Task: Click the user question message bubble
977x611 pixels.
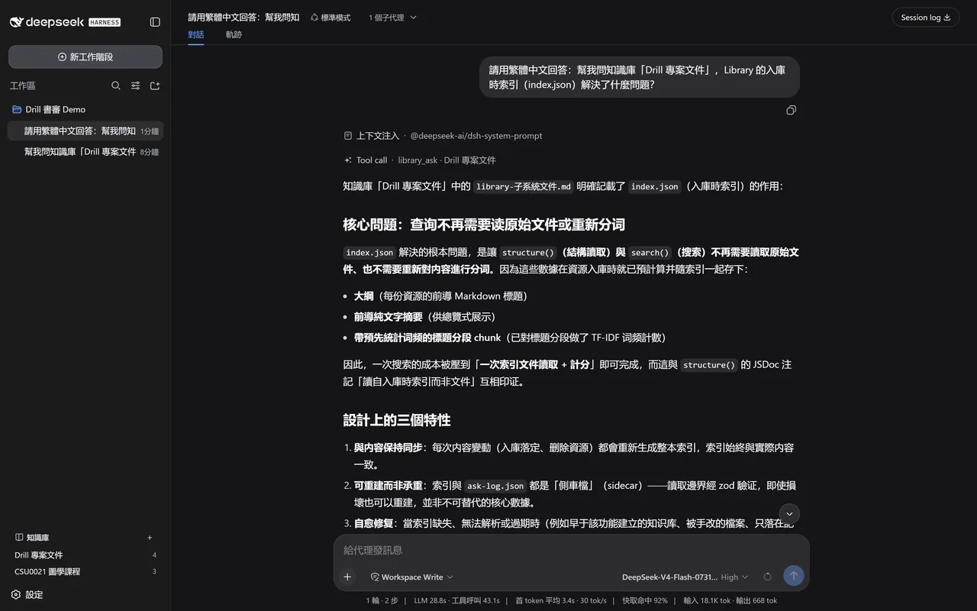Action: point(640,77)
